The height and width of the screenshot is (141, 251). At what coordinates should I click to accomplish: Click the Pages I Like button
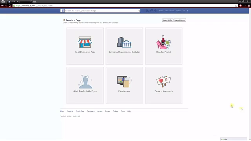[167, 20]
